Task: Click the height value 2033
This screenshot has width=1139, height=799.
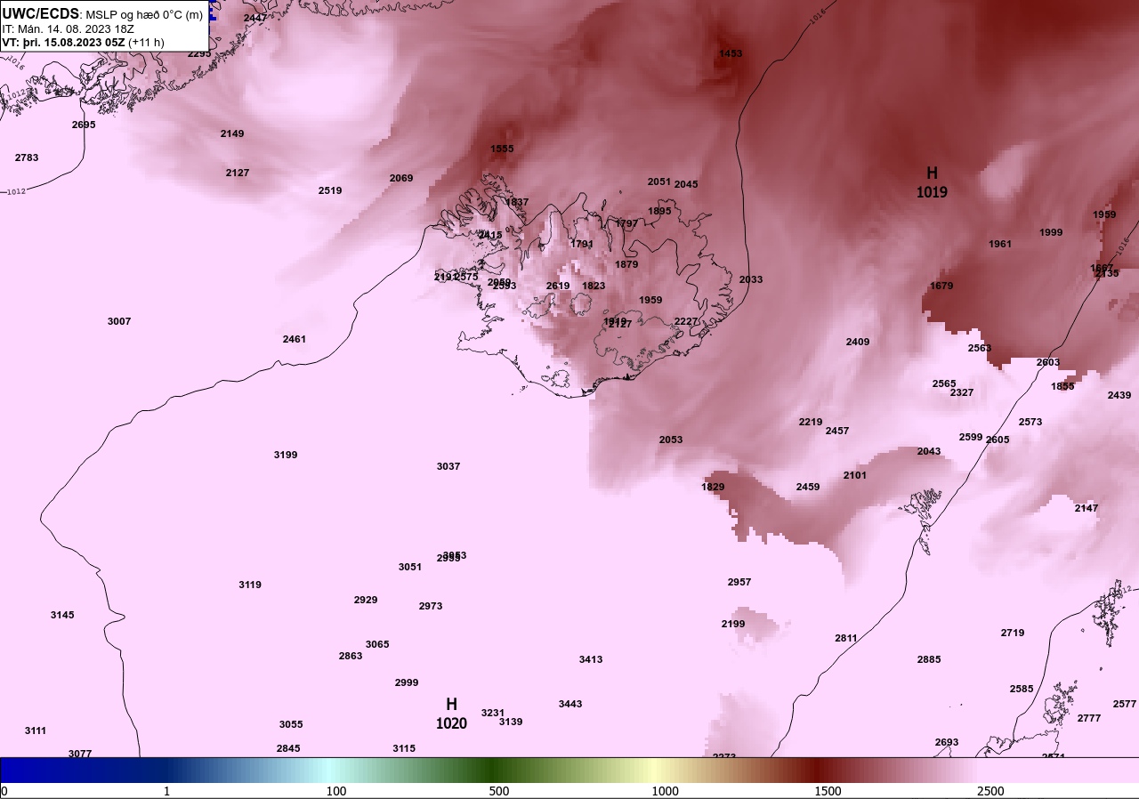Action: point(751,279)
